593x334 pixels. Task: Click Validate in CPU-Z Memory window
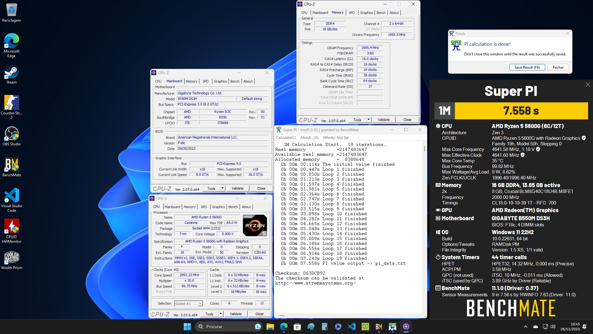tap(384, 120)
